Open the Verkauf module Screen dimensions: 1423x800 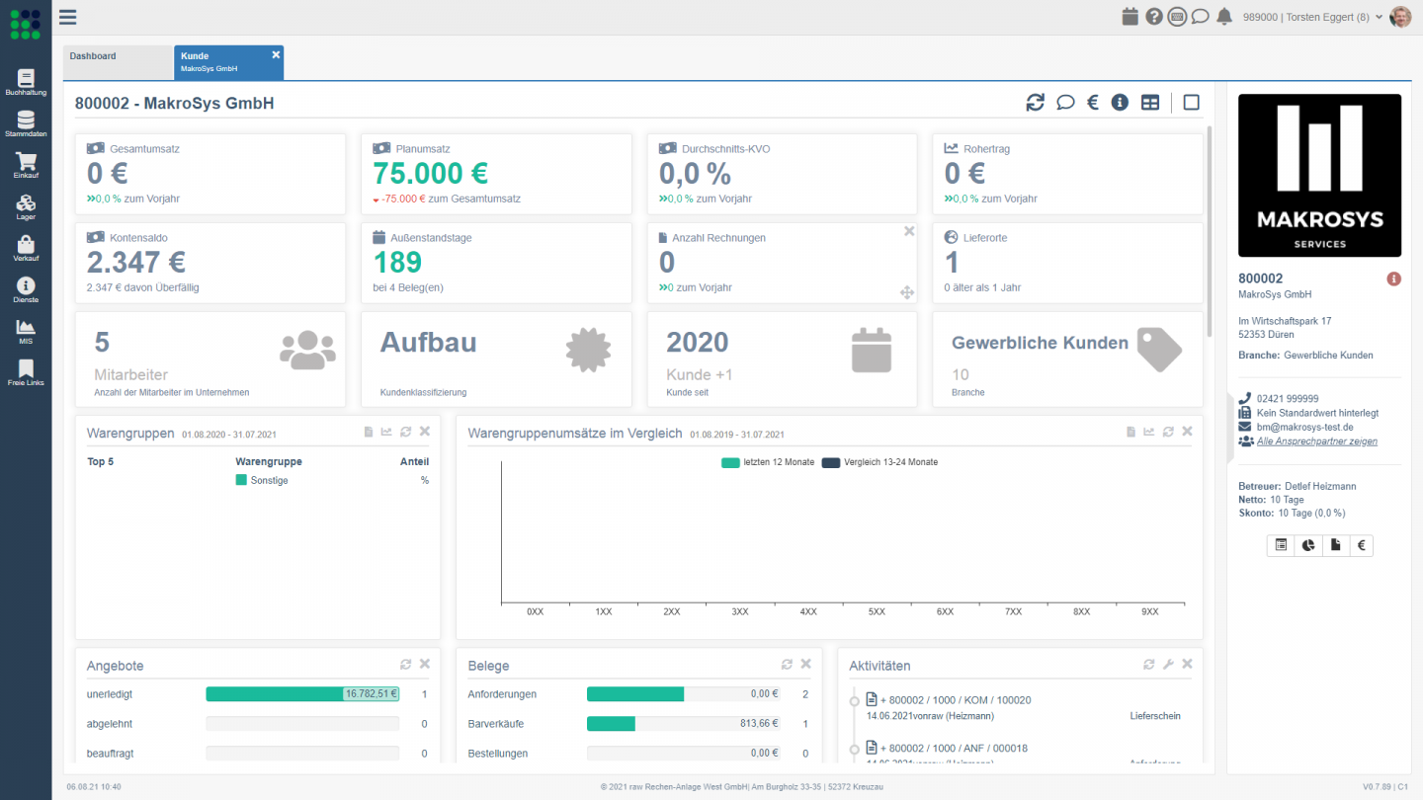[x=26, y=249]
